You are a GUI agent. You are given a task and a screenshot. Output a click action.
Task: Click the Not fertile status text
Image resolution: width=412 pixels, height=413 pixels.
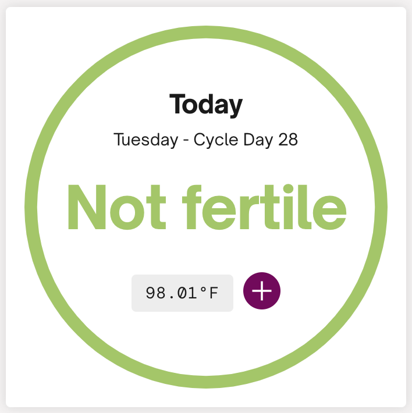(x=206, y=208)
